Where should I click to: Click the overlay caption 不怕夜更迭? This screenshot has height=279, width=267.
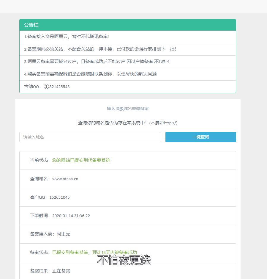point(124,260)
